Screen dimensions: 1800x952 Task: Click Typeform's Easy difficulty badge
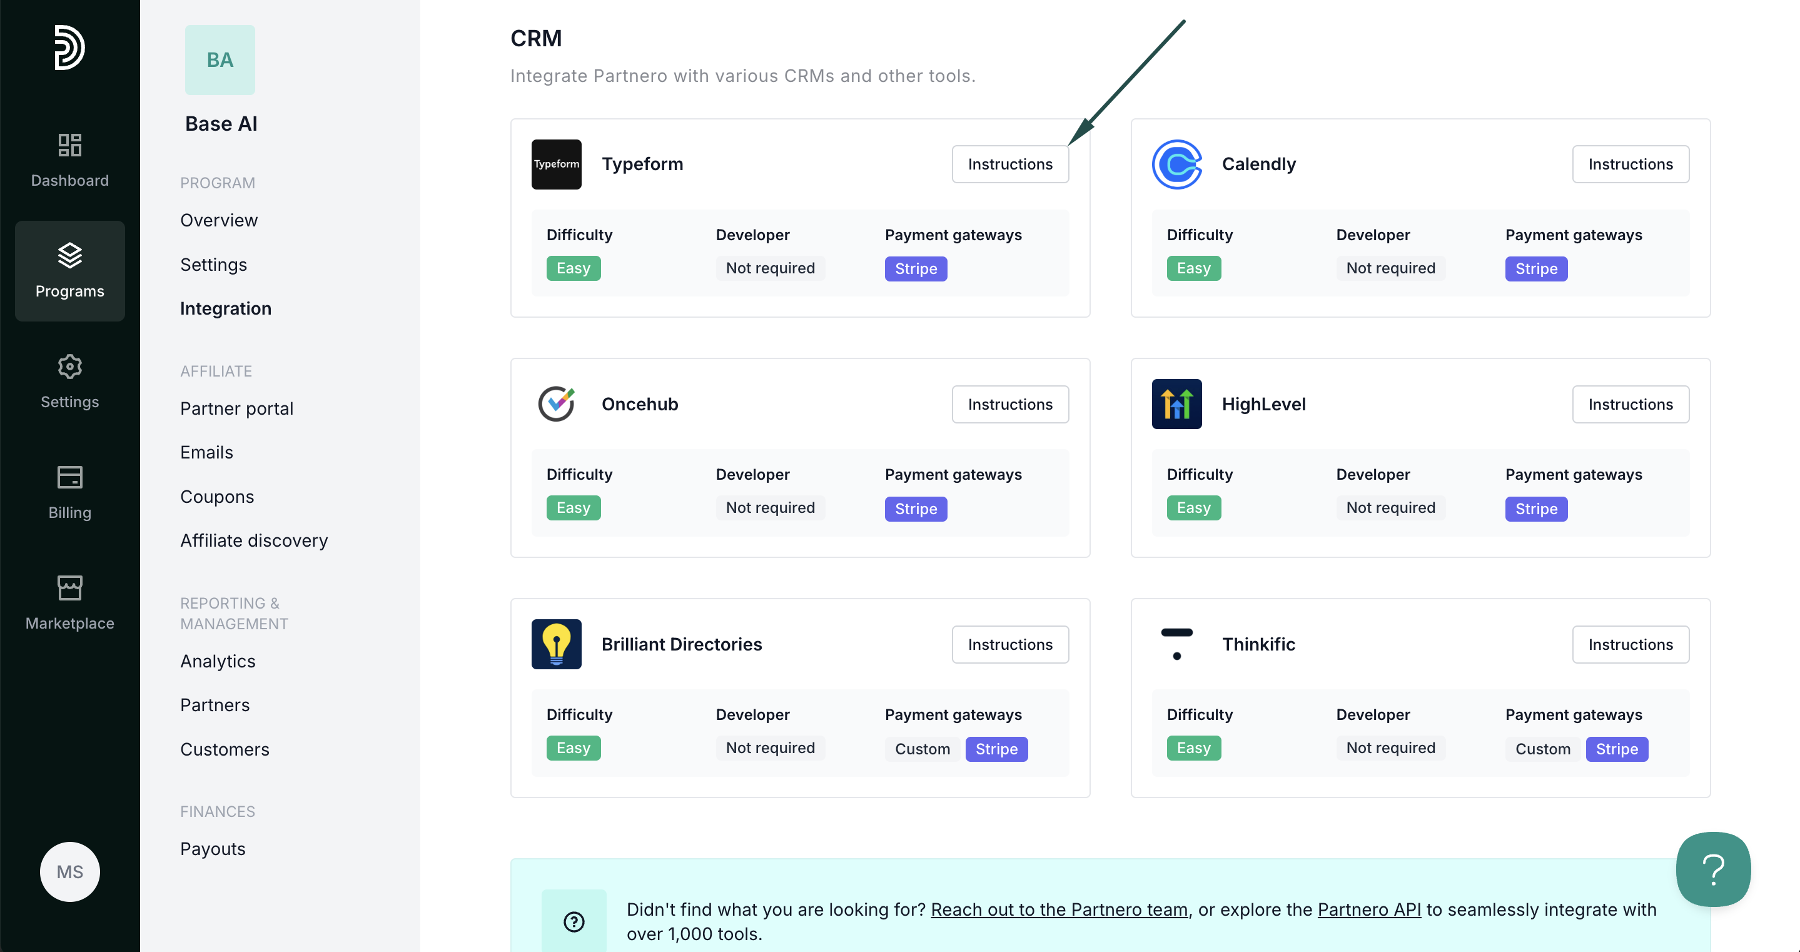[573, 268]
